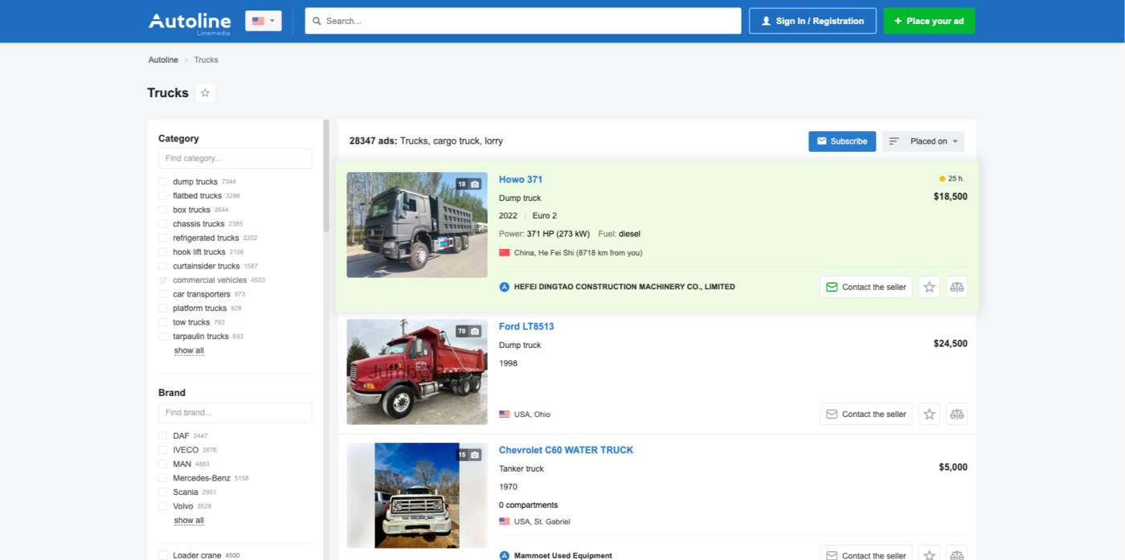Click Chevrolet C60 photo count camera icon

point(475,455)
